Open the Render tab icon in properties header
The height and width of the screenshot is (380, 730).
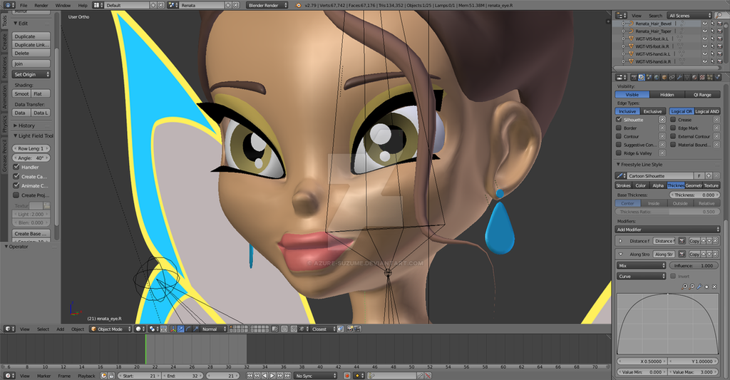[634, 77]
